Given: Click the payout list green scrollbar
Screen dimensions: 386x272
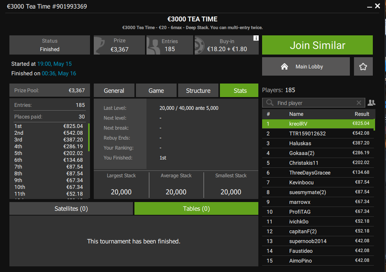Looking at the screenshot, I should (89, 138).
